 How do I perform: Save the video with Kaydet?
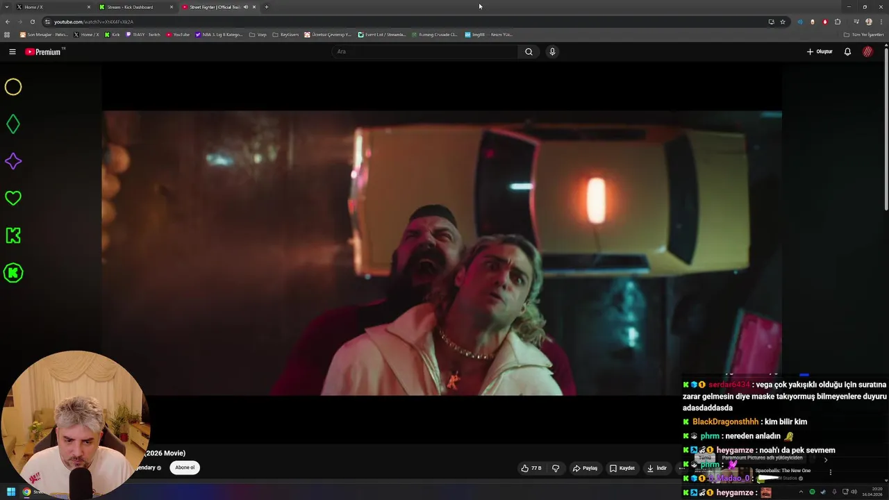[622, 468]
